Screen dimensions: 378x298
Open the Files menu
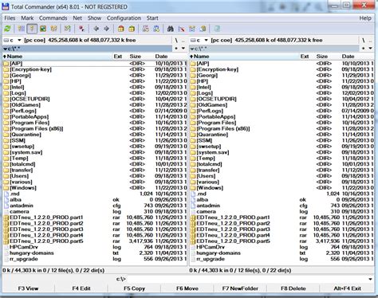pyautogui.click(x=10, y=18)
